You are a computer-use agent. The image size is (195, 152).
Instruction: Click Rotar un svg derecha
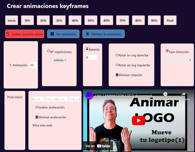point(132,55)
